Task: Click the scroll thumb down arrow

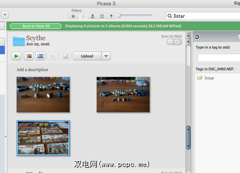Action: [x=188, y=146]
